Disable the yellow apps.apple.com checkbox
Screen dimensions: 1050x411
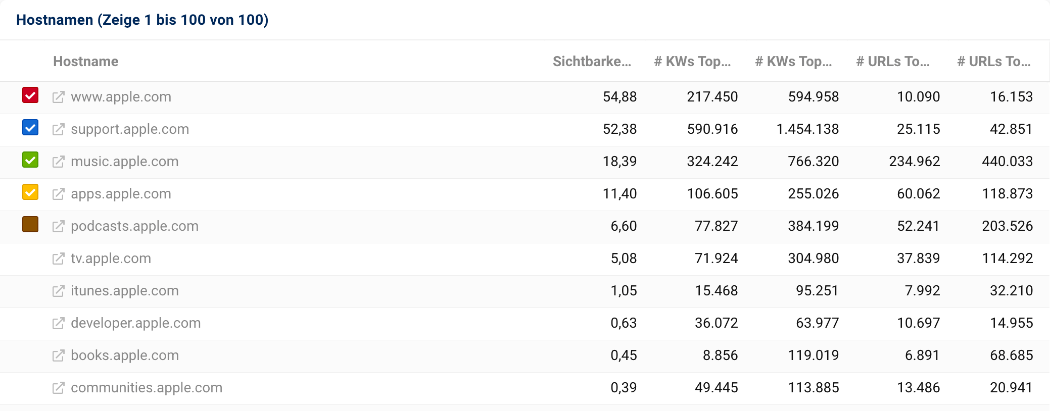[x=30, y=192]
